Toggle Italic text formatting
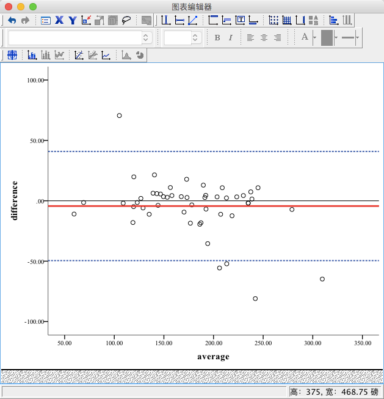Viewport: 384px width, 399px height. (x=231, y=38)
